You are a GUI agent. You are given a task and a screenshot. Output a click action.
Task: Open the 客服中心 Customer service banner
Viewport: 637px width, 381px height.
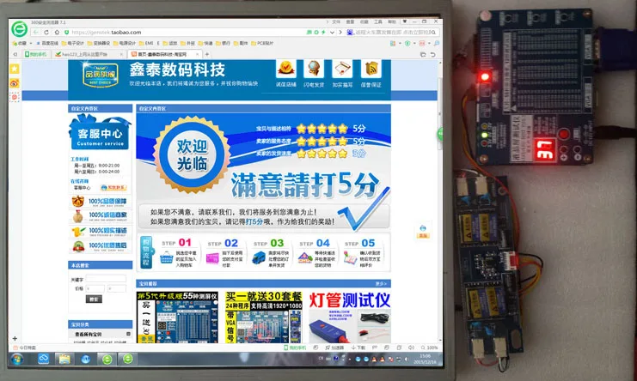coord(100,132)
